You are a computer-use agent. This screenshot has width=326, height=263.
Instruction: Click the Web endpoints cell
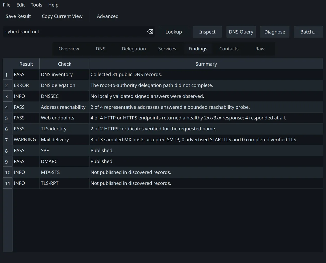64,118
